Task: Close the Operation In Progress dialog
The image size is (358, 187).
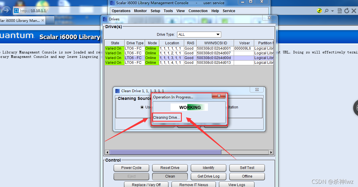Action: tap(219, 96)
